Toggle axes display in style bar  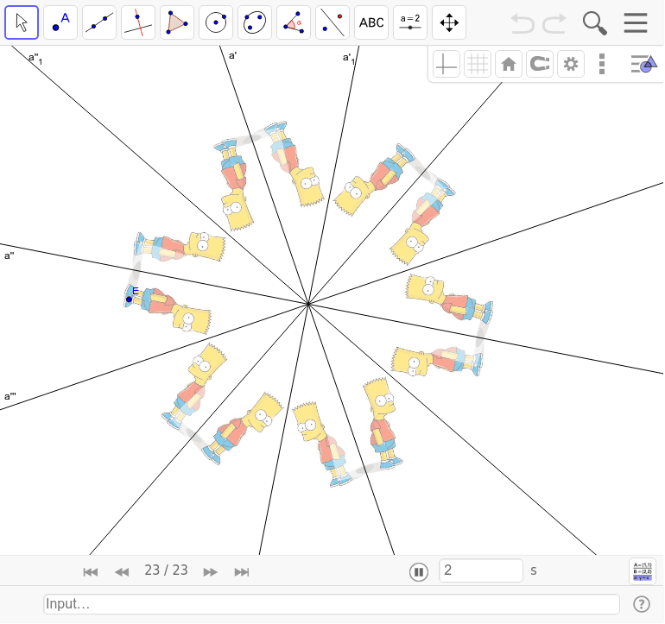click(x=446, y=64)
